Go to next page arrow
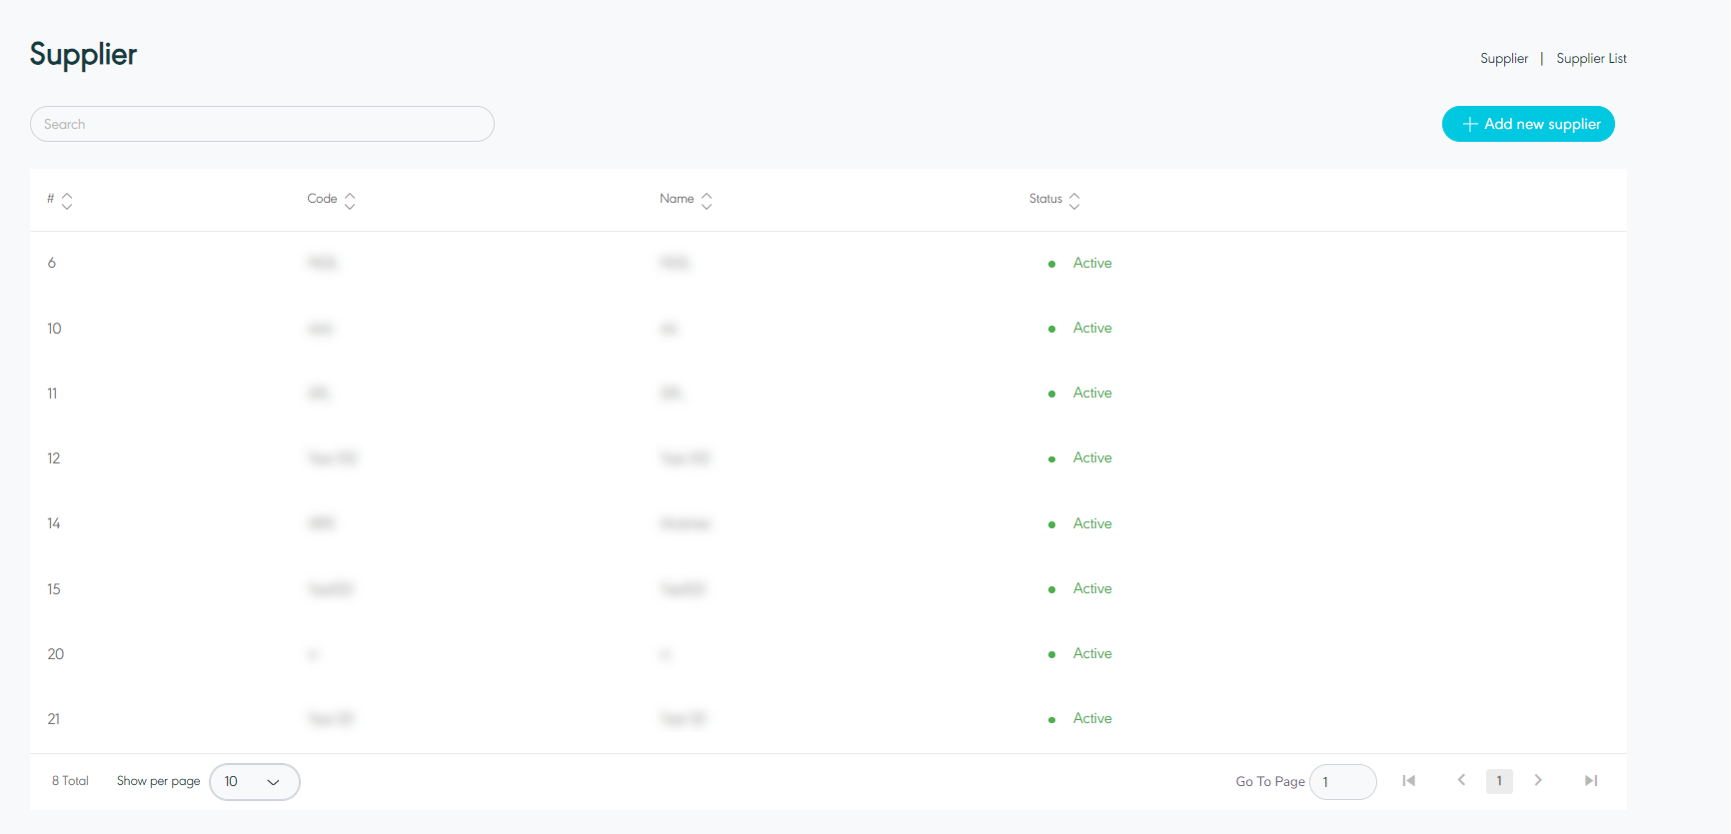1731x834 pixels. coord(1538,780)
